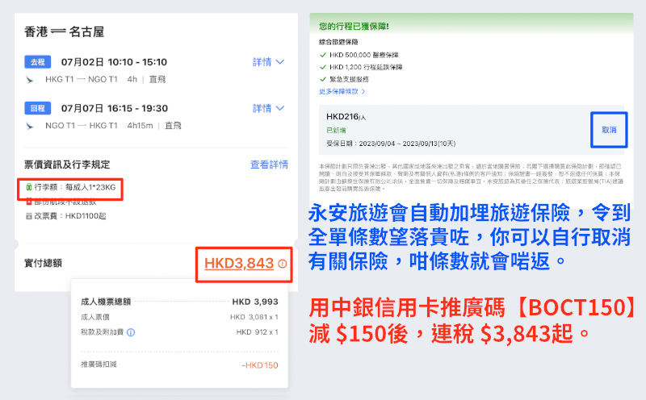The height and width of the screenshot is (400, 646).
Task: Click airline logo on NGO T1 — HKG T1 row
Action: pyautogui.click(x=30, y=126)
